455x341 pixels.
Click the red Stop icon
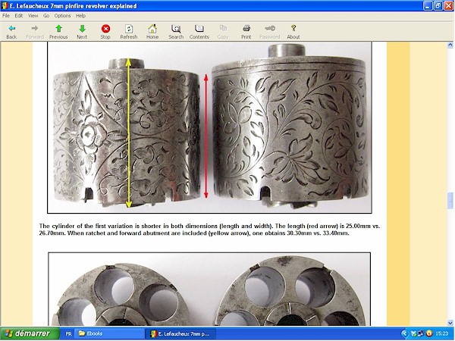[x=105, y=29]
